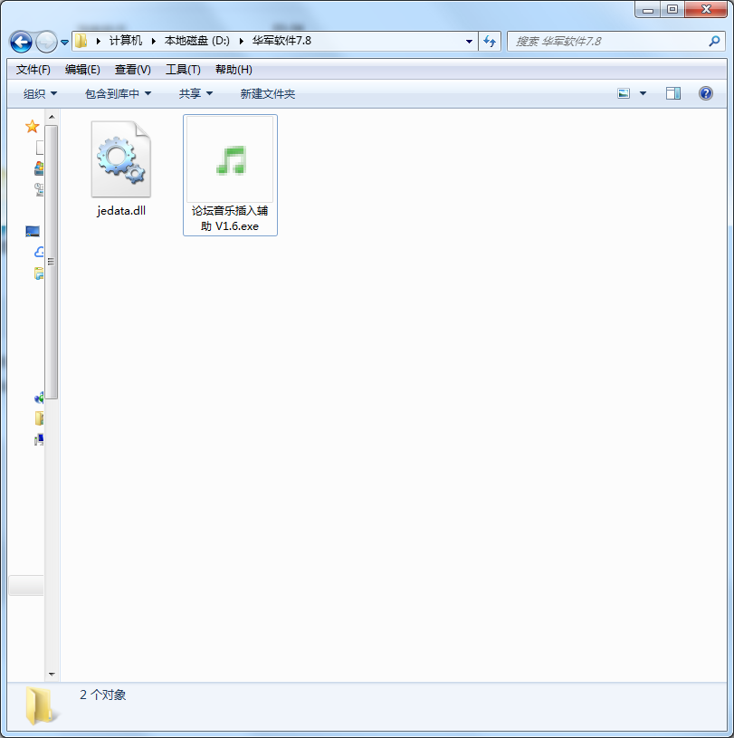The width and height of the screenshot is (734, 738).
Task: Open the 文件(F) menu
Action: [x=33, y=70]
